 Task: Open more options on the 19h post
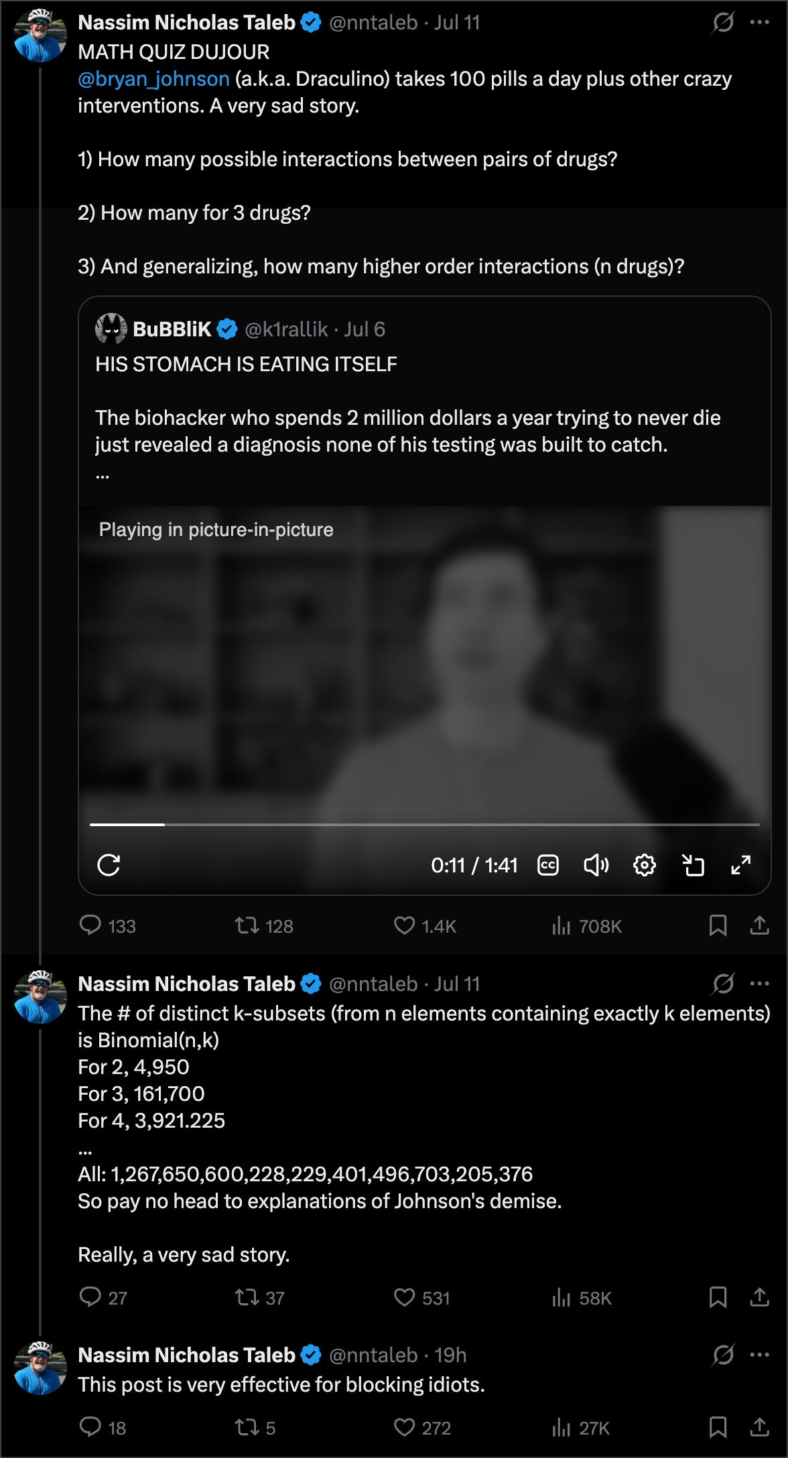pyautogui.click(x=759, y=1355)
